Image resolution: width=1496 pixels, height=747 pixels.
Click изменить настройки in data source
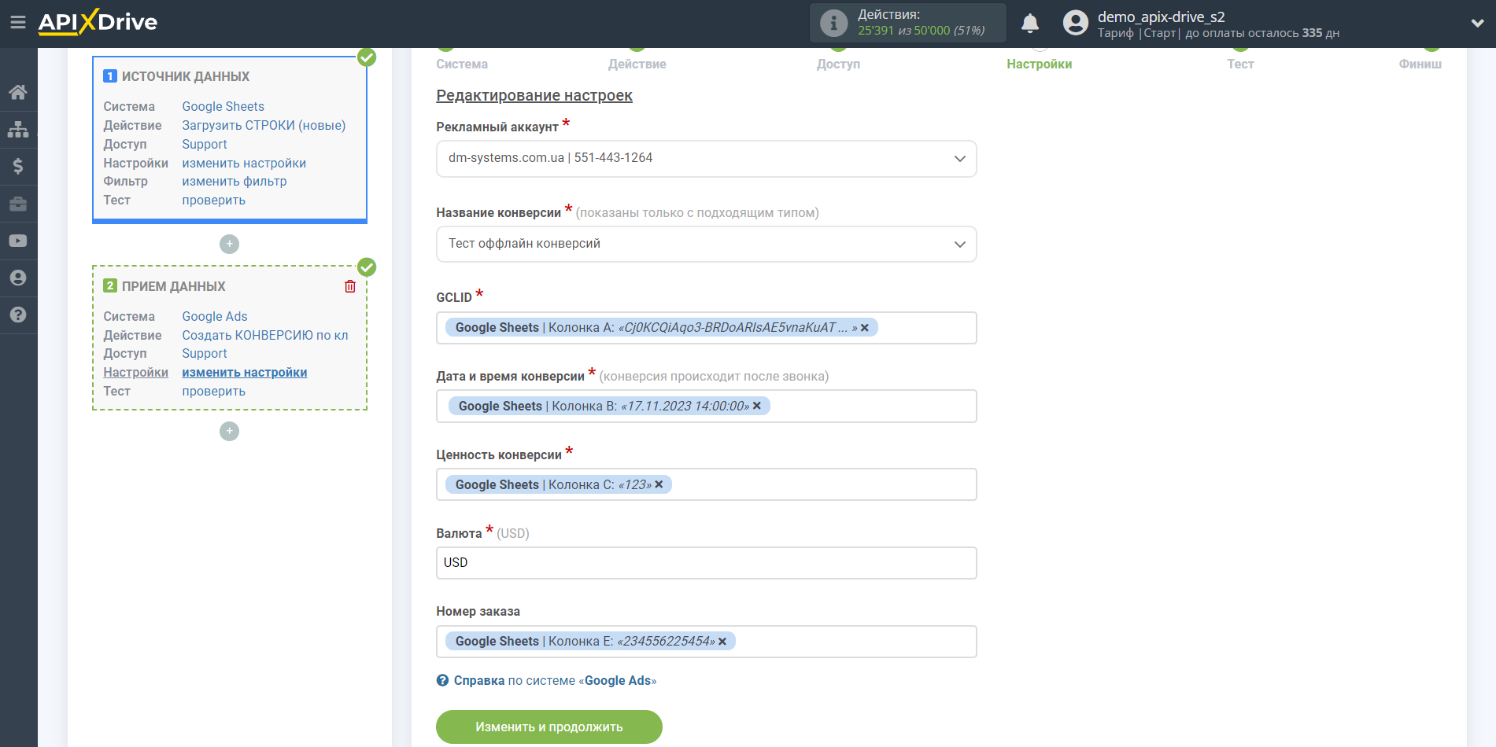tap(244, 163)
